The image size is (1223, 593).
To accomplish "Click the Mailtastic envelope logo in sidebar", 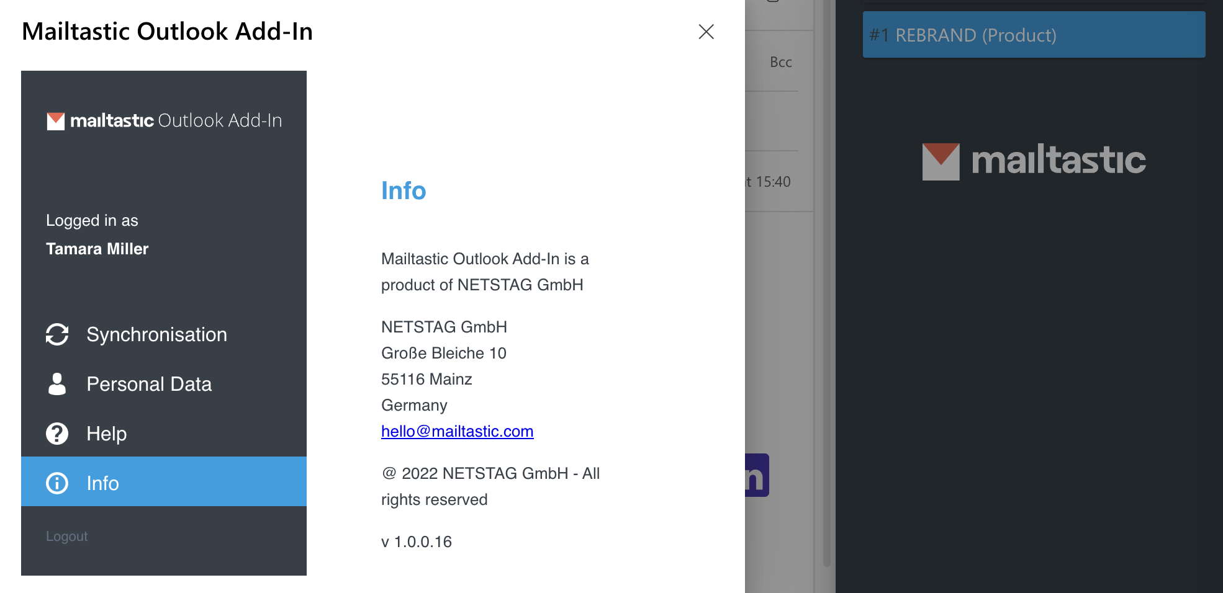I will coord(56,121).
